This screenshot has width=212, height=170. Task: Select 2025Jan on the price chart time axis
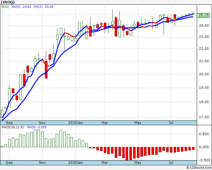tap(75, 123)
